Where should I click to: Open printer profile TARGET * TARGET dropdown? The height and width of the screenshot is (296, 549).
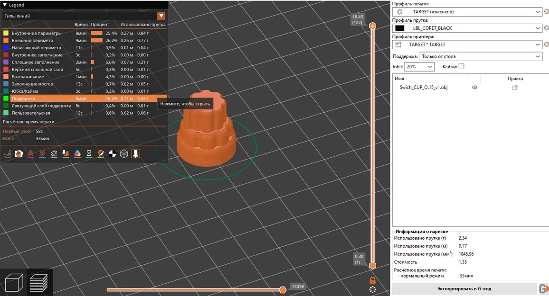467,45
